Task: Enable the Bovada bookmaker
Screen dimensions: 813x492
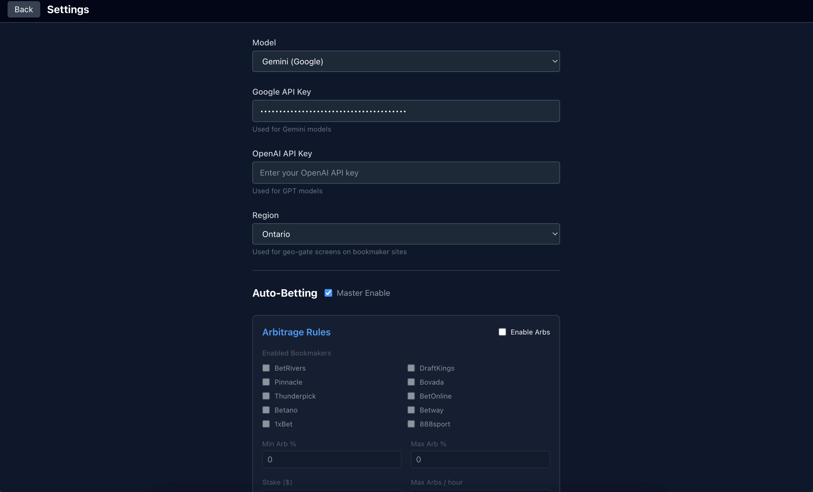Action: [x=411, y=382]
